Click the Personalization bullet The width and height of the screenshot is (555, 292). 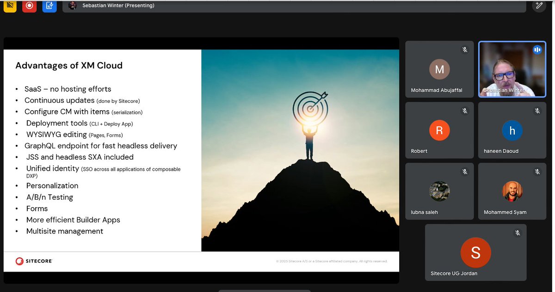click(x=52, y=185)
